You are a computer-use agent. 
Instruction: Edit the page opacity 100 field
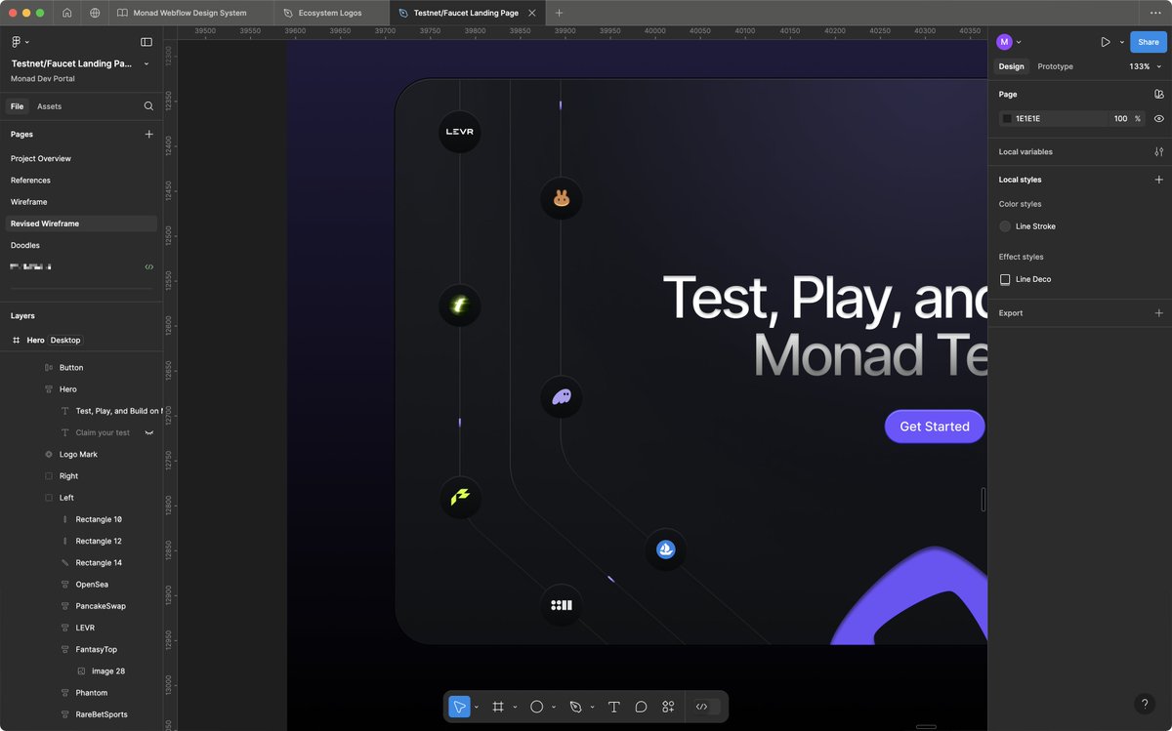click(1120, 118)
